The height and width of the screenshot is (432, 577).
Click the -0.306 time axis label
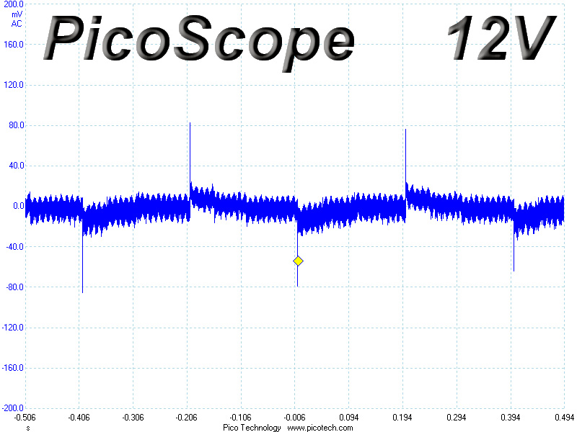click(x=133, y=418)
